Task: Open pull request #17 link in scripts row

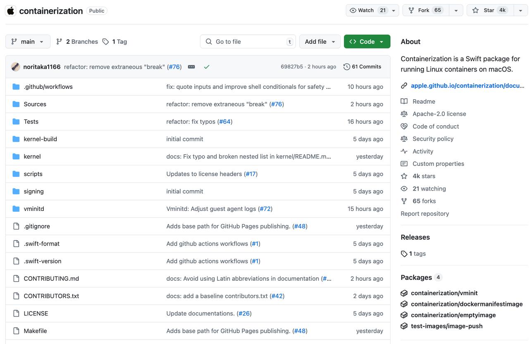Action: click(251, 174)
